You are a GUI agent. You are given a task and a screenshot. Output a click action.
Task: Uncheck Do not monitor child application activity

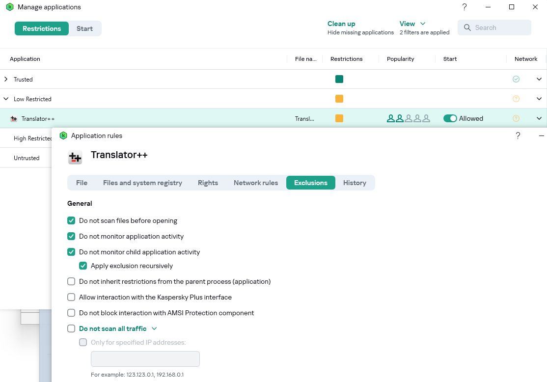[x=71, y=252]
